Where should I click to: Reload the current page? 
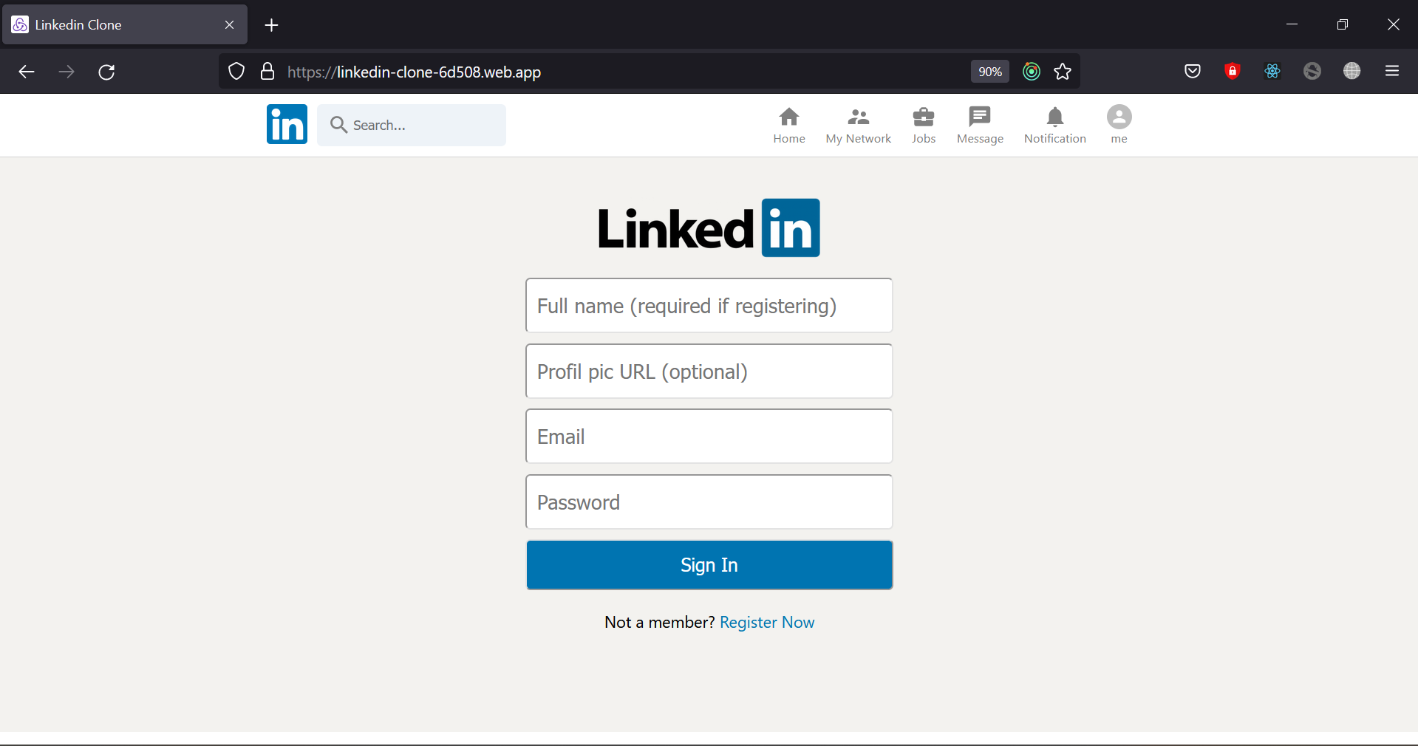[x=106, y=72]
